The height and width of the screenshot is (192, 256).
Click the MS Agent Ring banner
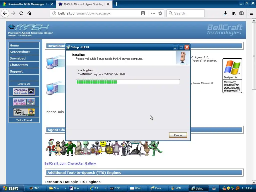pyautogui.click(x=24, y=102)
